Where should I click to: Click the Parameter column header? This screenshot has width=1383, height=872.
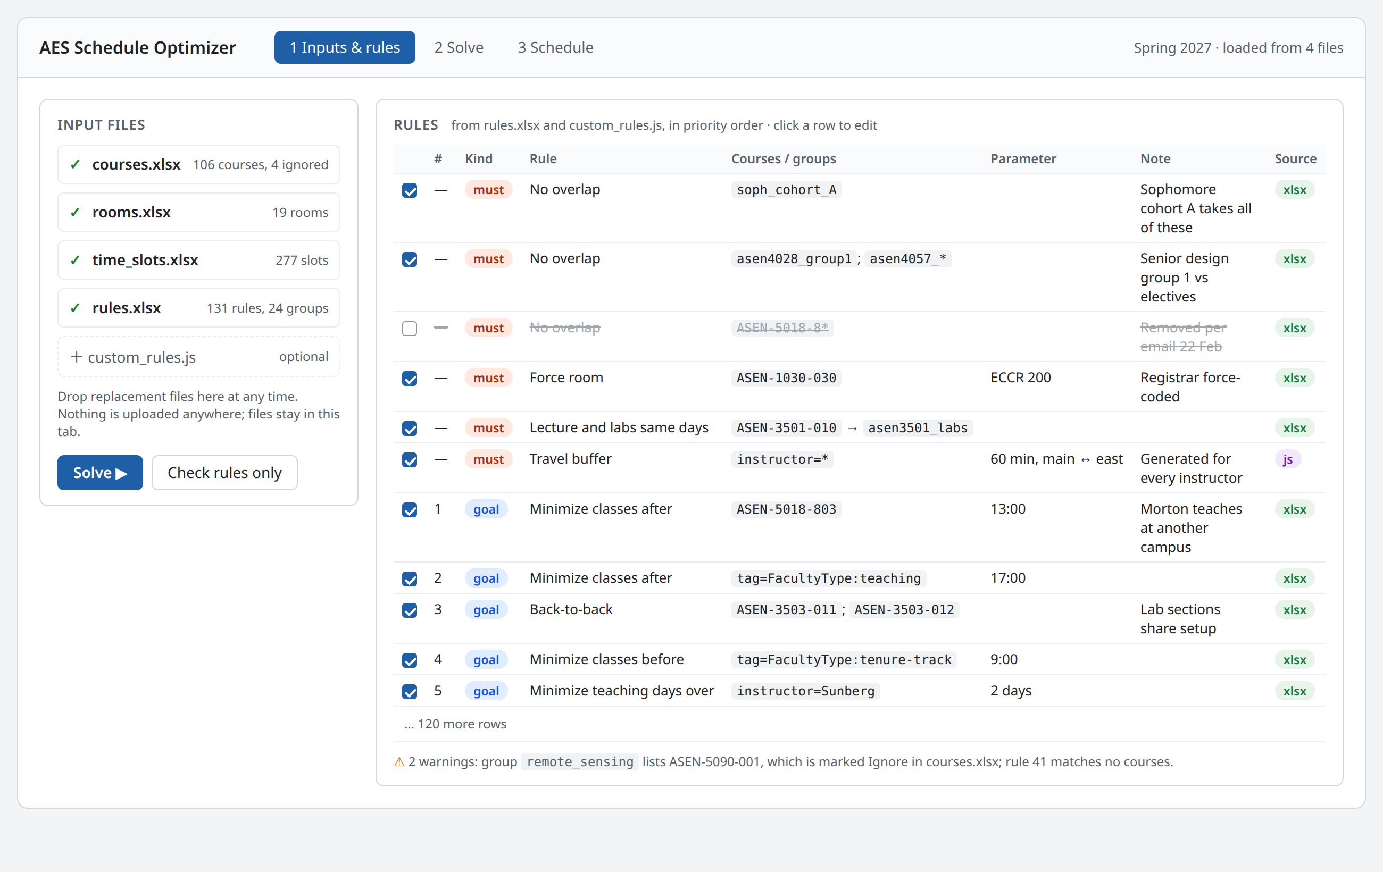(x=1023, y=158)
